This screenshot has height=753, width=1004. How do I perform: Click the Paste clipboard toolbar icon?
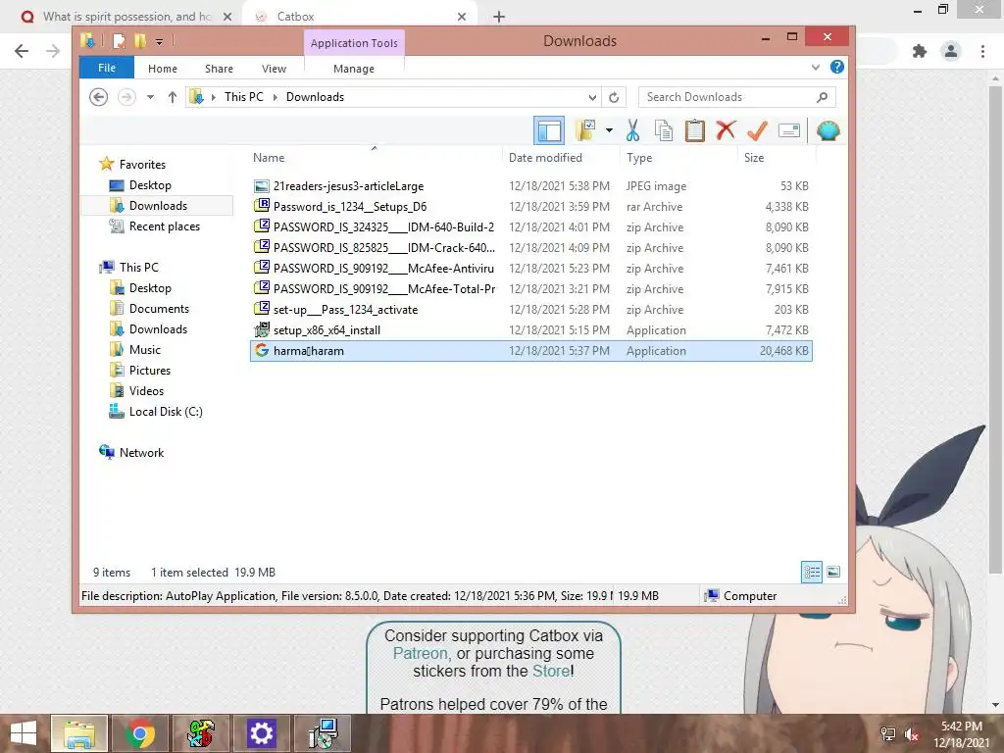[695, 130]
